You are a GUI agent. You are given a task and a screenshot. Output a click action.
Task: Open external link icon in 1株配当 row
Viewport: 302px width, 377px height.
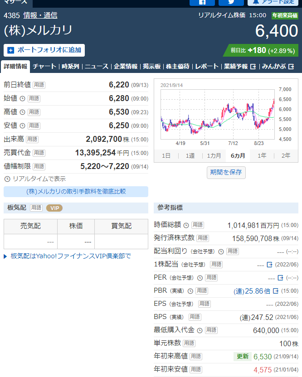(269, 265)
